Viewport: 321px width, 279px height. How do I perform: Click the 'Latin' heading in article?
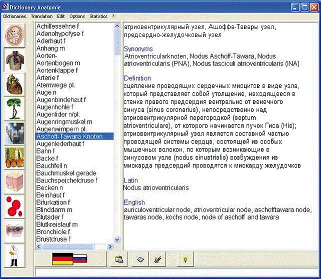131,180
